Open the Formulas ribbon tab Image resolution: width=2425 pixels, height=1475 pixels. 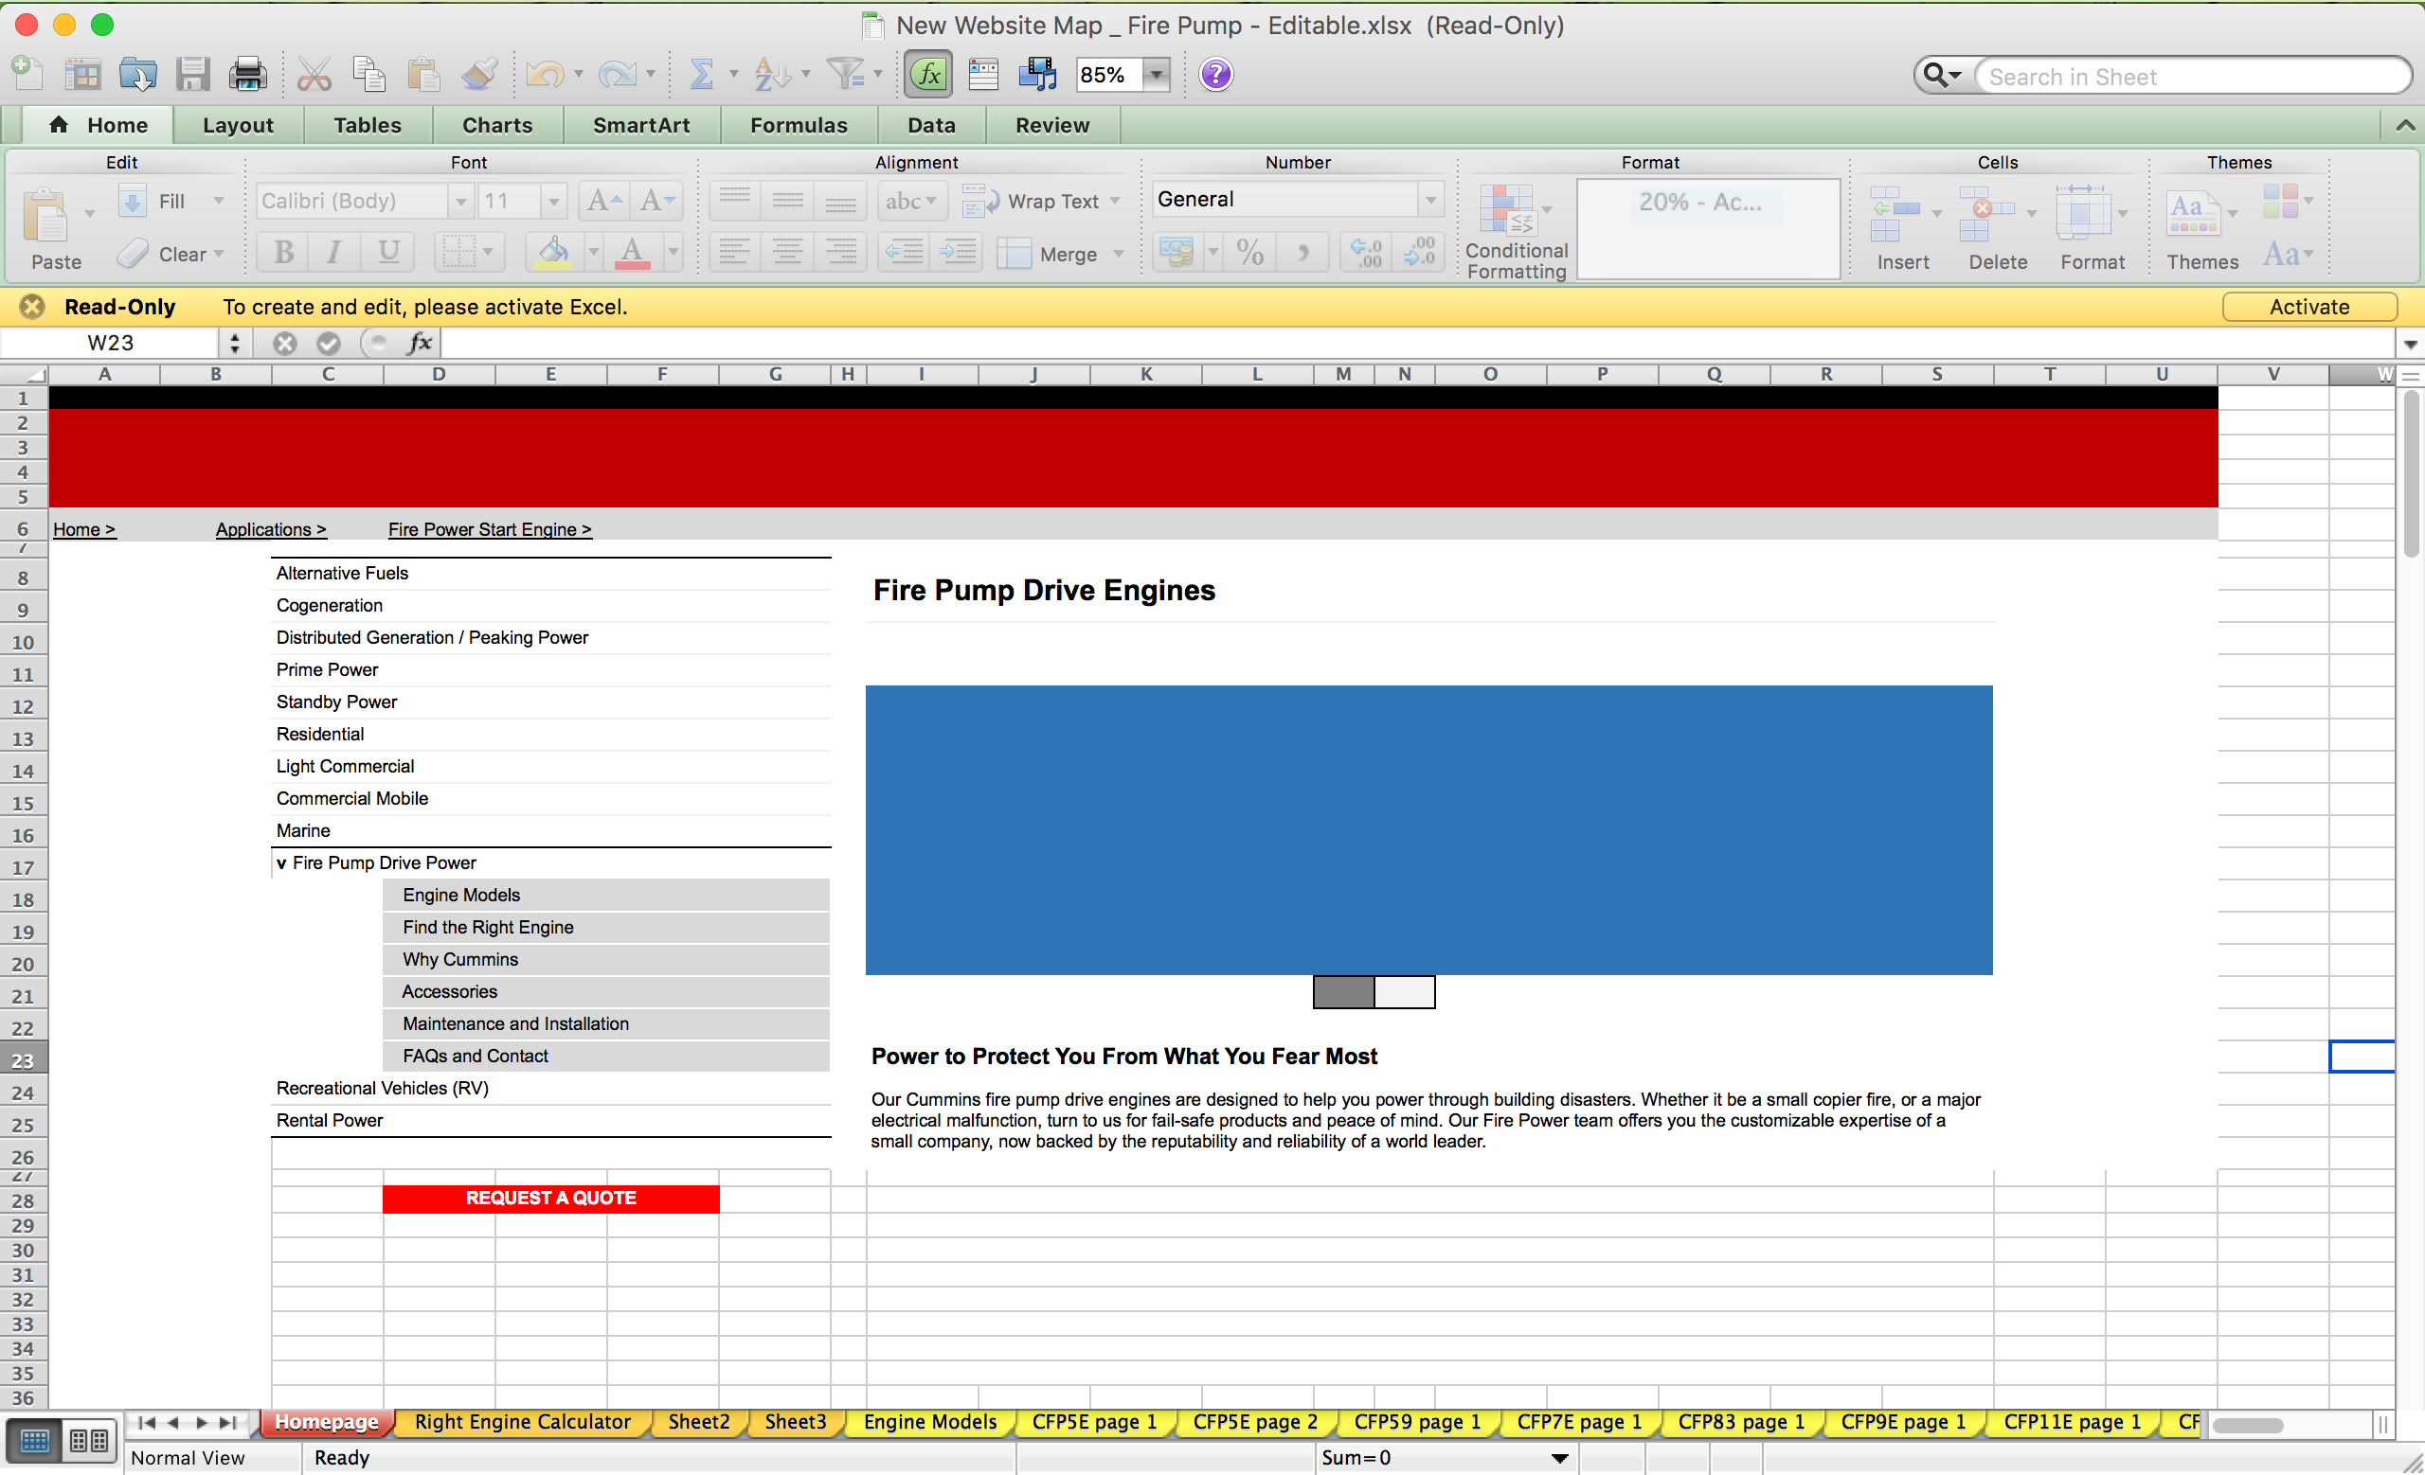[x=799, y=125]
